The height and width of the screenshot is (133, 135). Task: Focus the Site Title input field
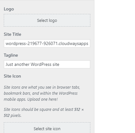47,43
